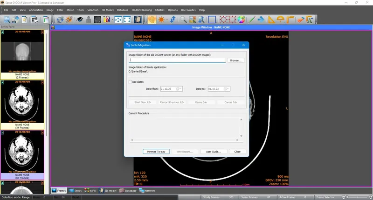Open the Filter menu
Screen dimensions: 373x200
60,10
